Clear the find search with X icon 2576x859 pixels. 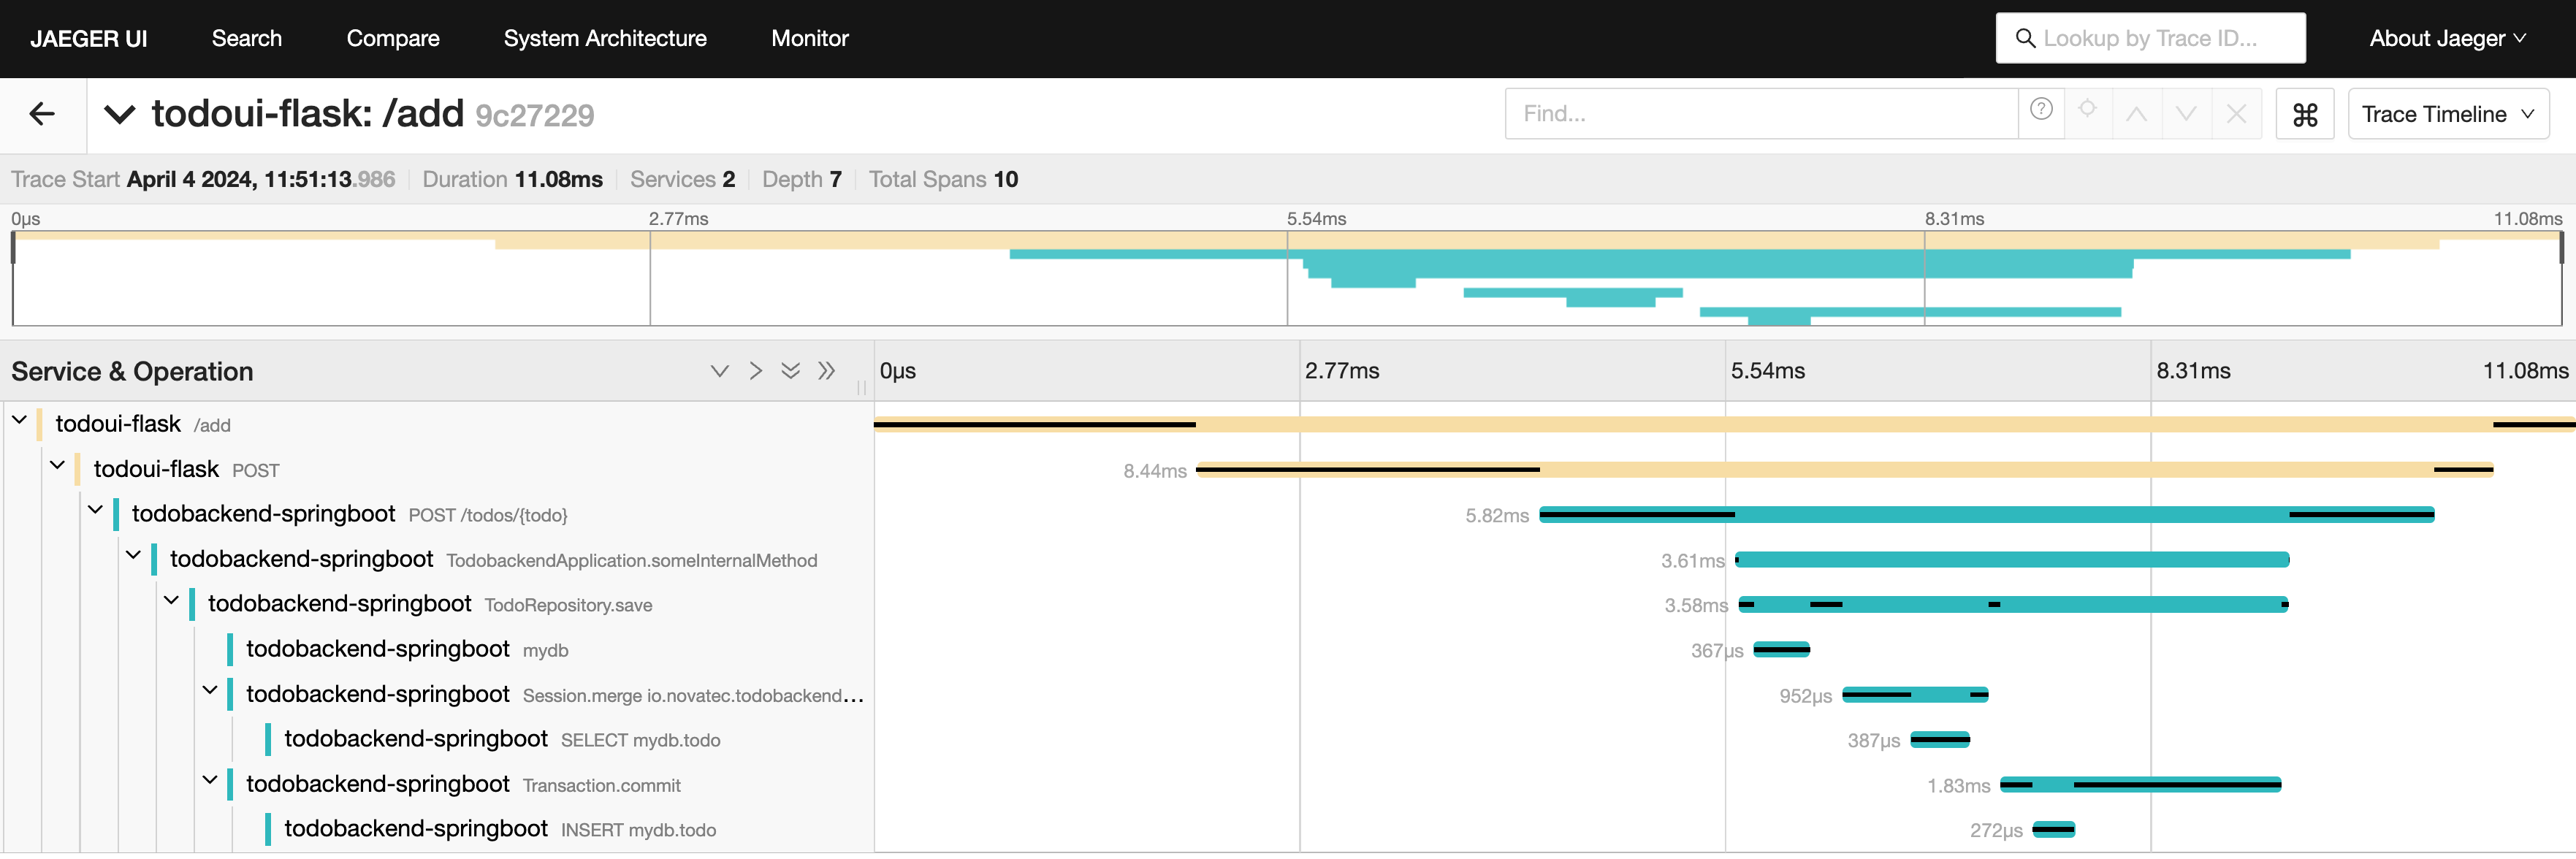click(2237, 114)
